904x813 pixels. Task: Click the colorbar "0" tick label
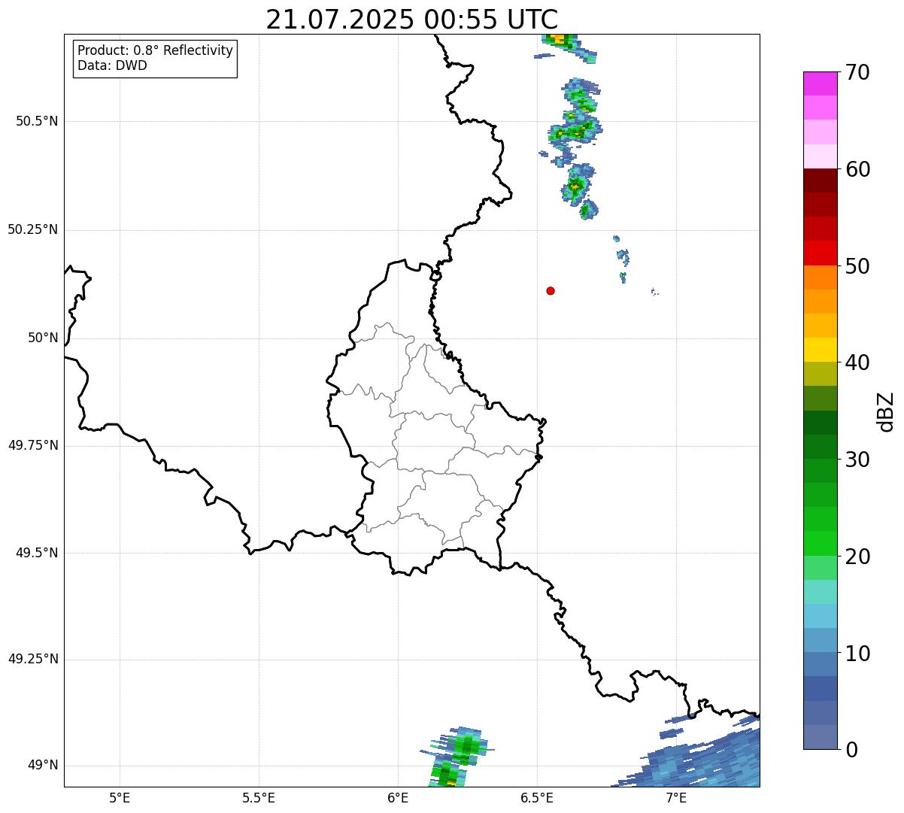[851, 750]
